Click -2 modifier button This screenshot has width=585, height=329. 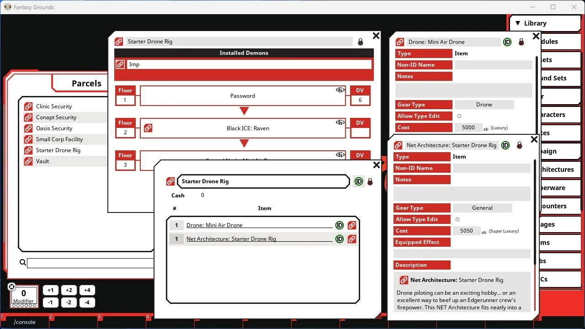coord(69,302)
